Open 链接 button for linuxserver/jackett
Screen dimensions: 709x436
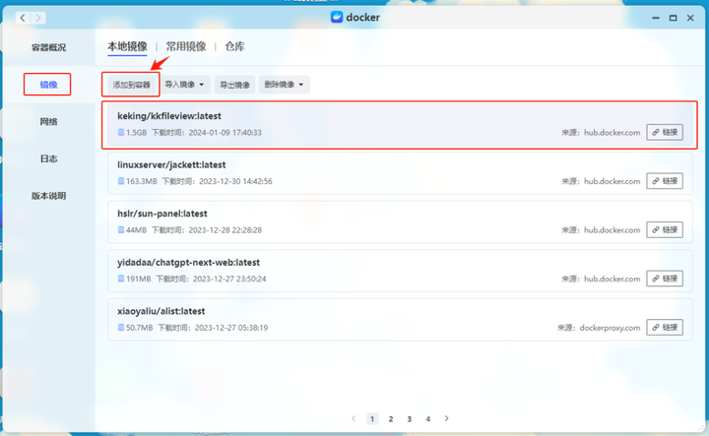(665, 181)
